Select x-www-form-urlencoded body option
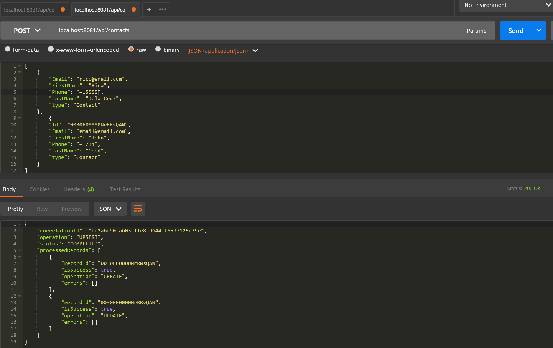The height and width of the screenshot is (348, 553). click(x=51, y=49)
